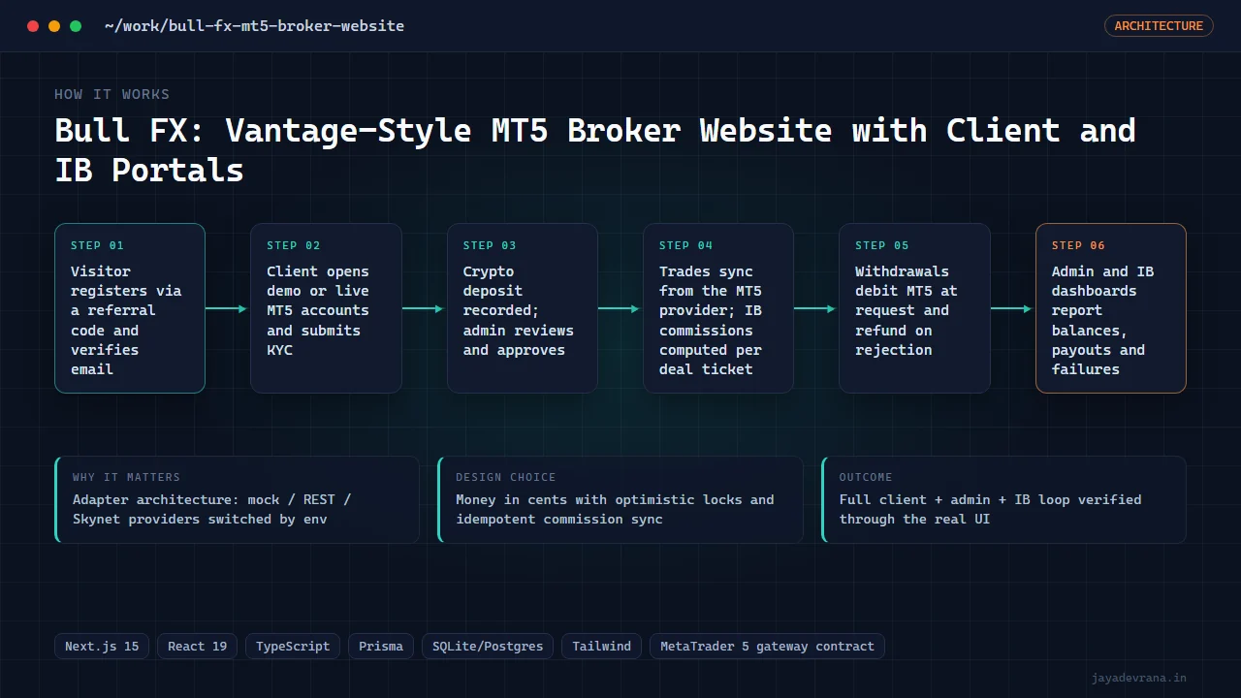Open the STEP 05 withdrawals card
1241x698 pixels.
pos(914,308)
